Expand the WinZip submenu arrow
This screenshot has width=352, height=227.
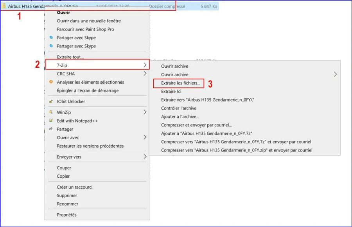(x=145, y=112)
